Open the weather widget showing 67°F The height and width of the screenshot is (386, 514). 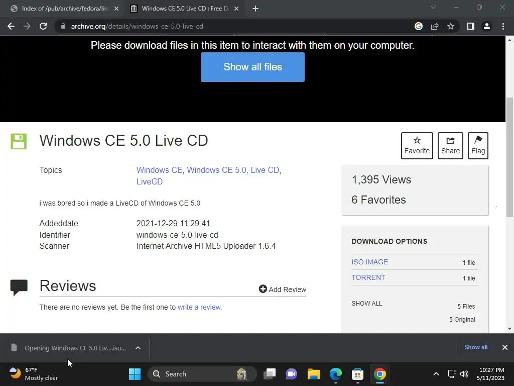tap(34, 374)
